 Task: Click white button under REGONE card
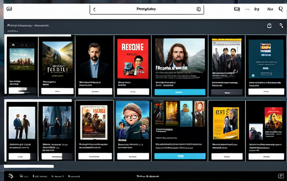pyautogui.click(x=133, y=92)
